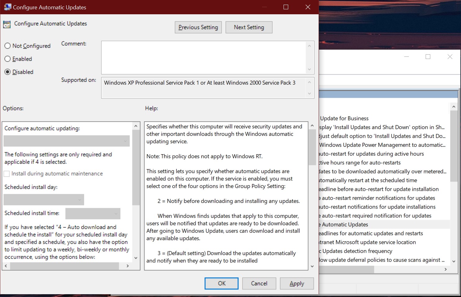The image size is (461, 297).
Task: Click Comment box scroll down arrow
Action: tap(309, 69)
